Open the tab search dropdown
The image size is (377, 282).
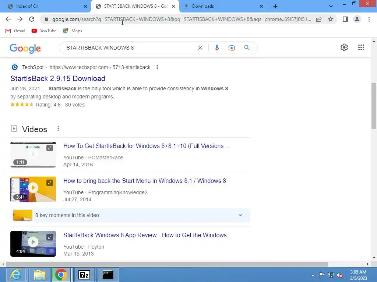click(331, 6)
